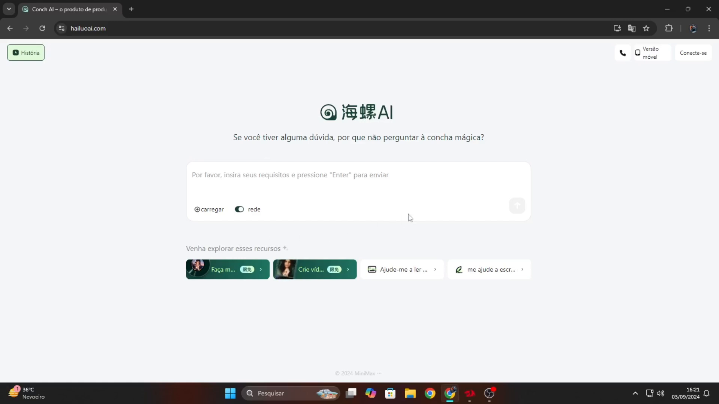719x404 pixels.
Task: Open File Explorer from taskbar
Action: (410, 393)
